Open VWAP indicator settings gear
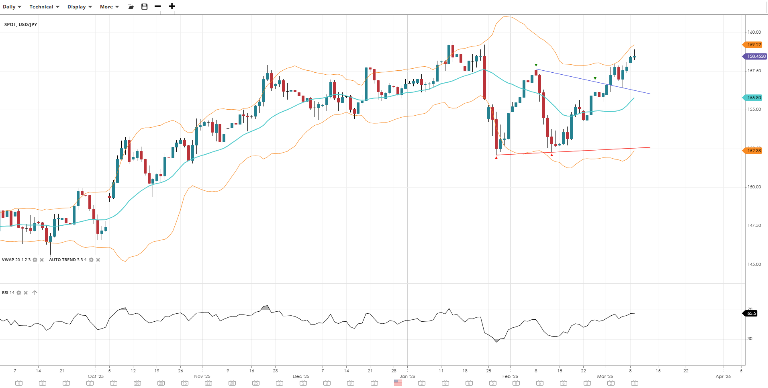 (35, 260)
